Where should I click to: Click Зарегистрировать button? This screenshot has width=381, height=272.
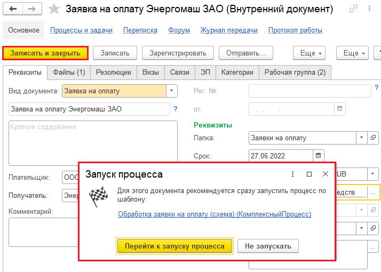[x=178, y=53]
